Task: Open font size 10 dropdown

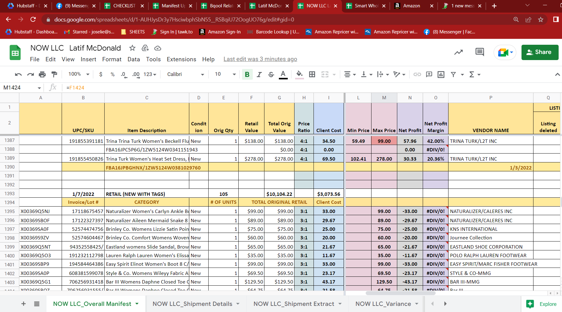Action: [225, 74]
